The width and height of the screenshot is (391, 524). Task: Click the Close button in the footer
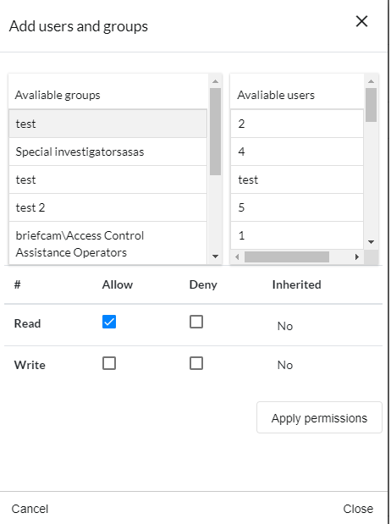[358, 509]
